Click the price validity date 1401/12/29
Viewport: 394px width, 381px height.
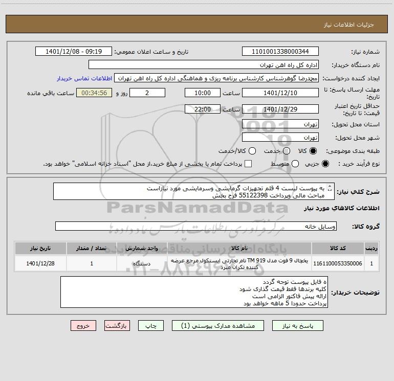coord(280,109)
